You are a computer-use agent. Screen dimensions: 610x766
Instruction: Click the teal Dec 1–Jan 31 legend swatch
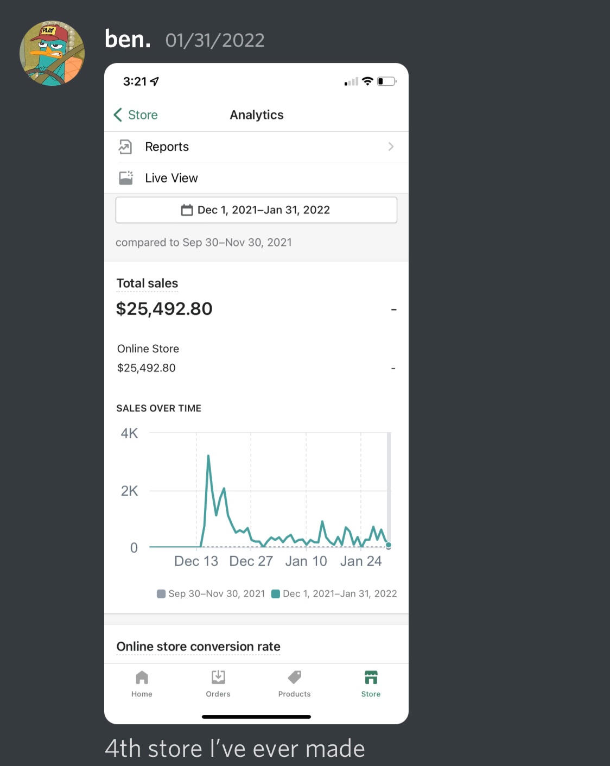tap(275, 594)
